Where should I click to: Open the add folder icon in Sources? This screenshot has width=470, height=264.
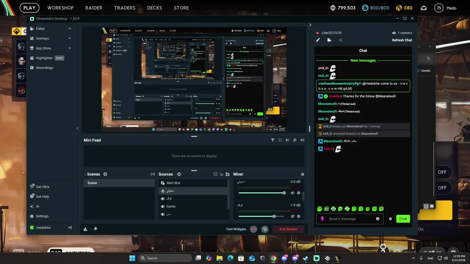[x=228, y=174]
